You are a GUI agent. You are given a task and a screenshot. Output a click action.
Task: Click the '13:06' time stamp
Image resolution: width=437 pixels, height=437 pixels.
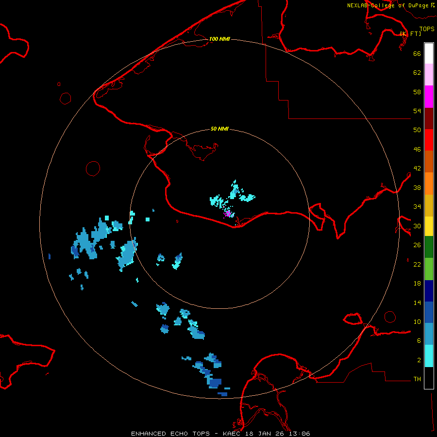[x=299, y=434]
